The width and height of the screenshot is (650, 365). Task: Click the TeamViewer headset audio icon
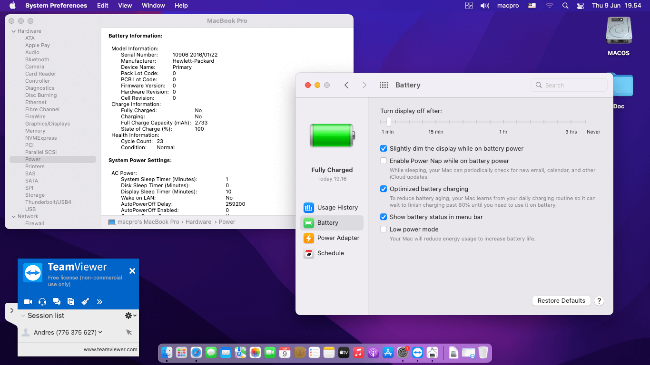(x=42, y=302)
